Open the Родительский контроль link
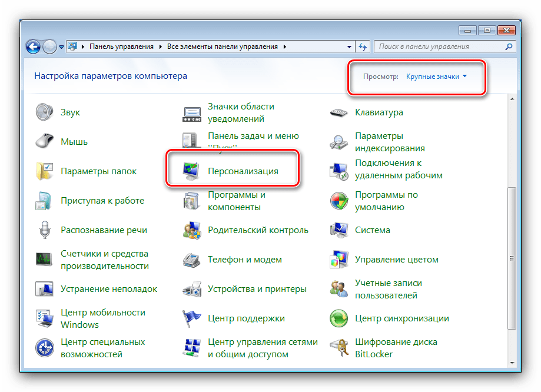The height and width of the screenshot is (392, 541). pos(258,230)
